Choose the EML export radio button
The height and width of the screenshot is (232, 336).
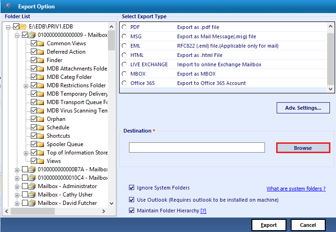point(124,46)
